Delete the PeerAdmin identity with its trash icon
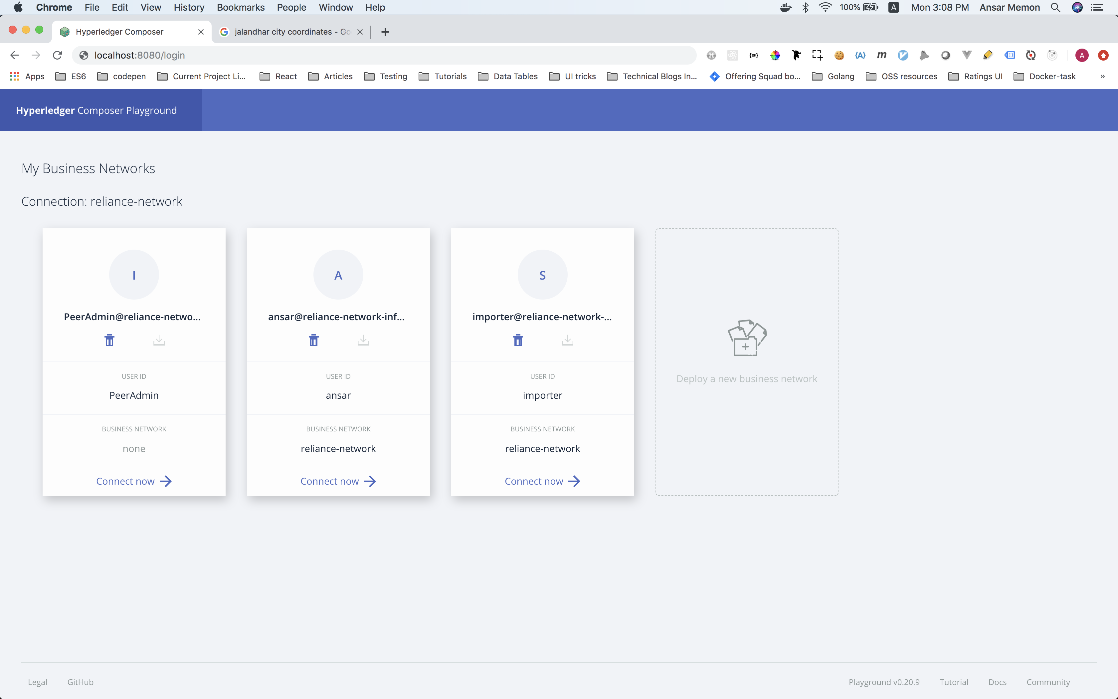Image resolution: width=1118 pixels, height=699 pixels. (109, 340)
